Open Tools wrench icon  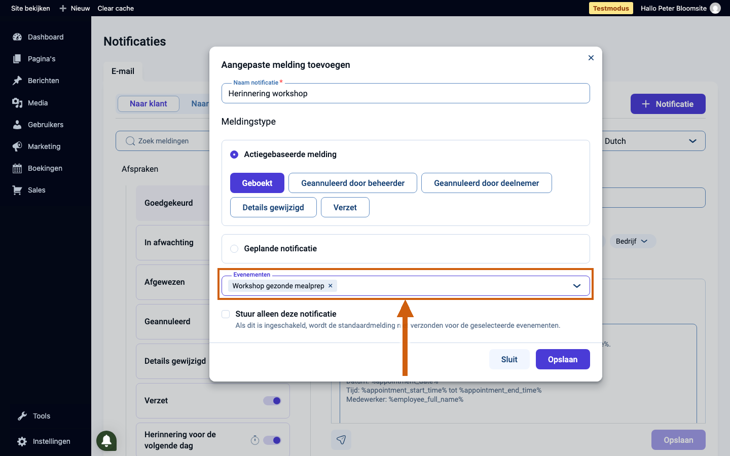pyautogui.click(x=22, y=416)
